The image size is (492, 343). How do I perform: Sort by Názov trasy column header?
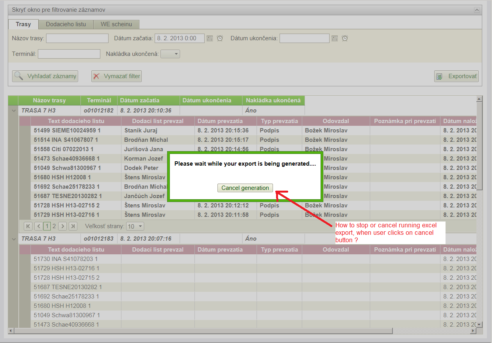coord(49,100)
